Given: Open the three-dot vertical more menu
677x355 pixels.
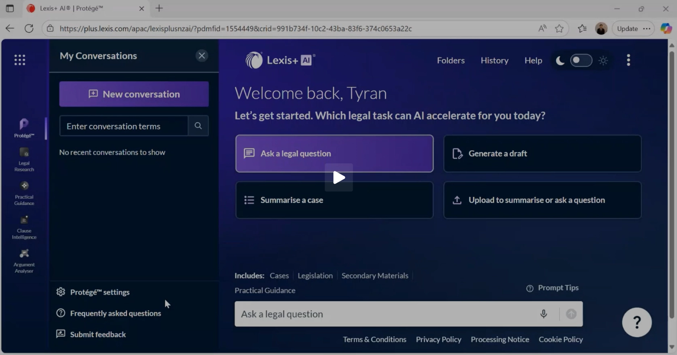Looking at the screenshot, I should tap(628, 60).
